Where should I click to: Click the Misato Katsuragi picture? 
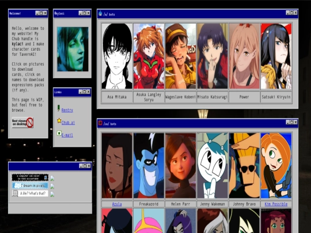212,56
